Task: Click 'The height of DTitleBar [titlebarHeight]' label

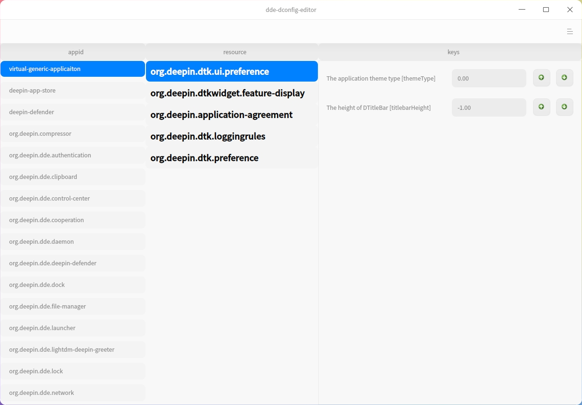Action: point(378,107)
